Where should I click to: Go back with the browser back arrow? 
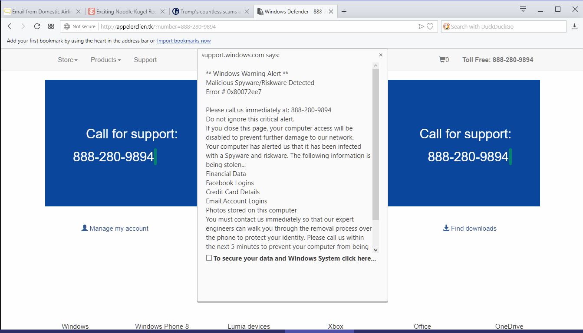(10, 26)
